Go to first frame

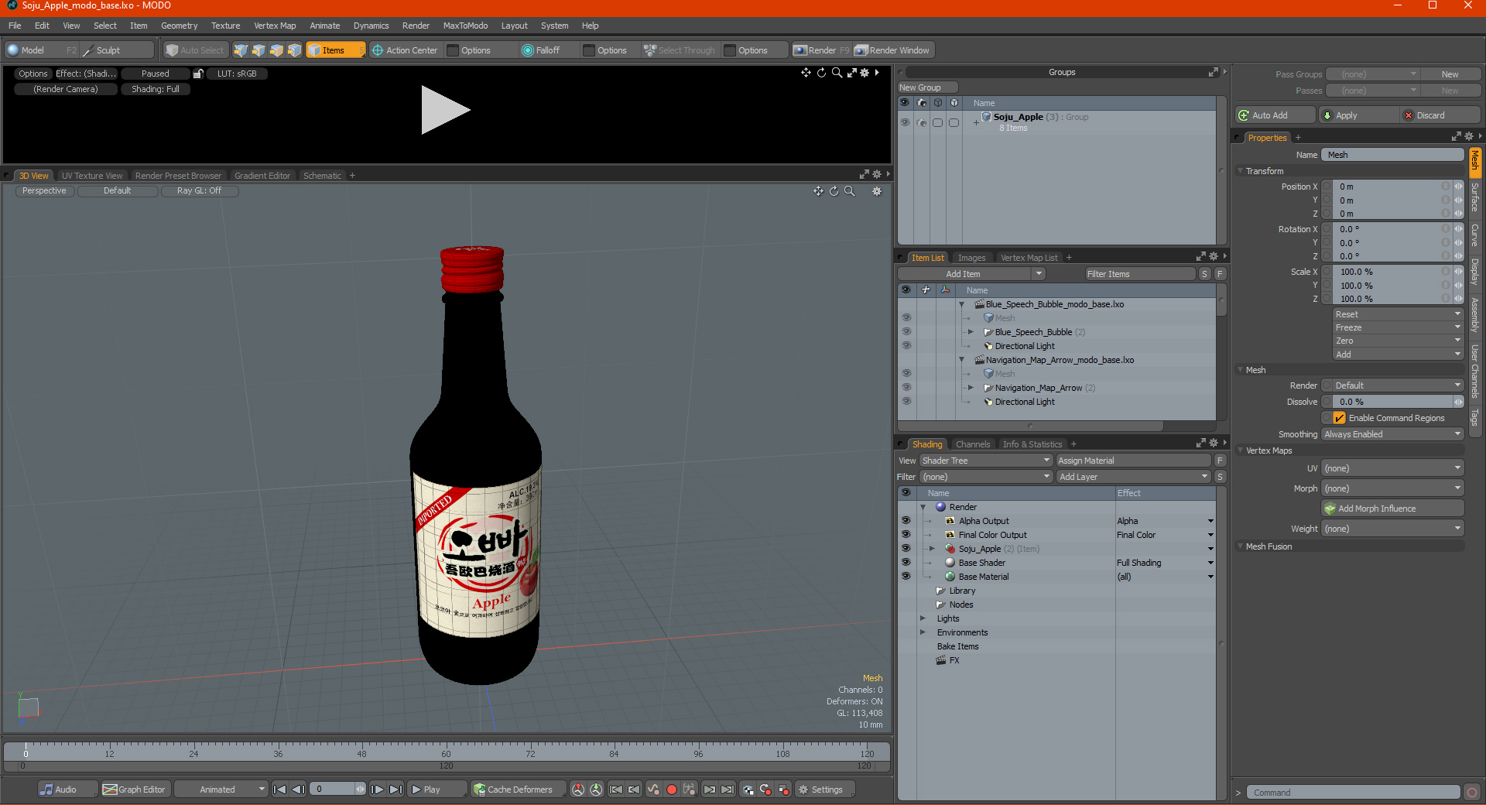[x=280, y=790]
